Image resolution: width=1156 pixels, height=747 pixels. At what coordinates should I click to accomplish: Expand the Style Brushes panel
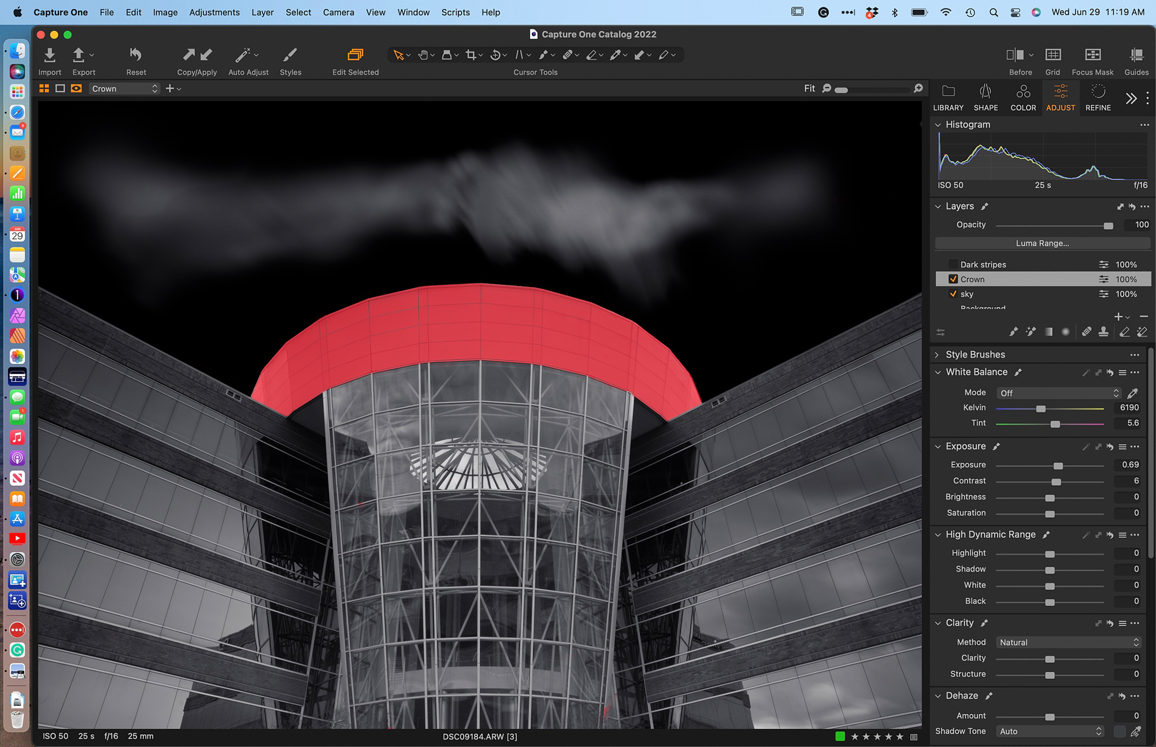point(938,355)
